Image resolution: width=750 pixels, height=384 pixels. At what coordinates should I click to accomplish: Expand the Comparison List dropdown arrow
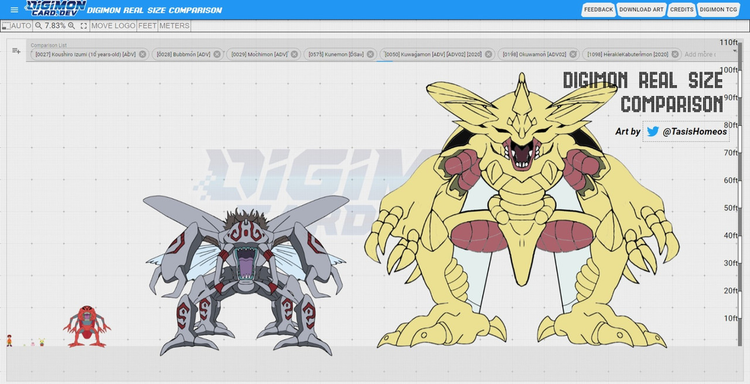pos(735,52)
